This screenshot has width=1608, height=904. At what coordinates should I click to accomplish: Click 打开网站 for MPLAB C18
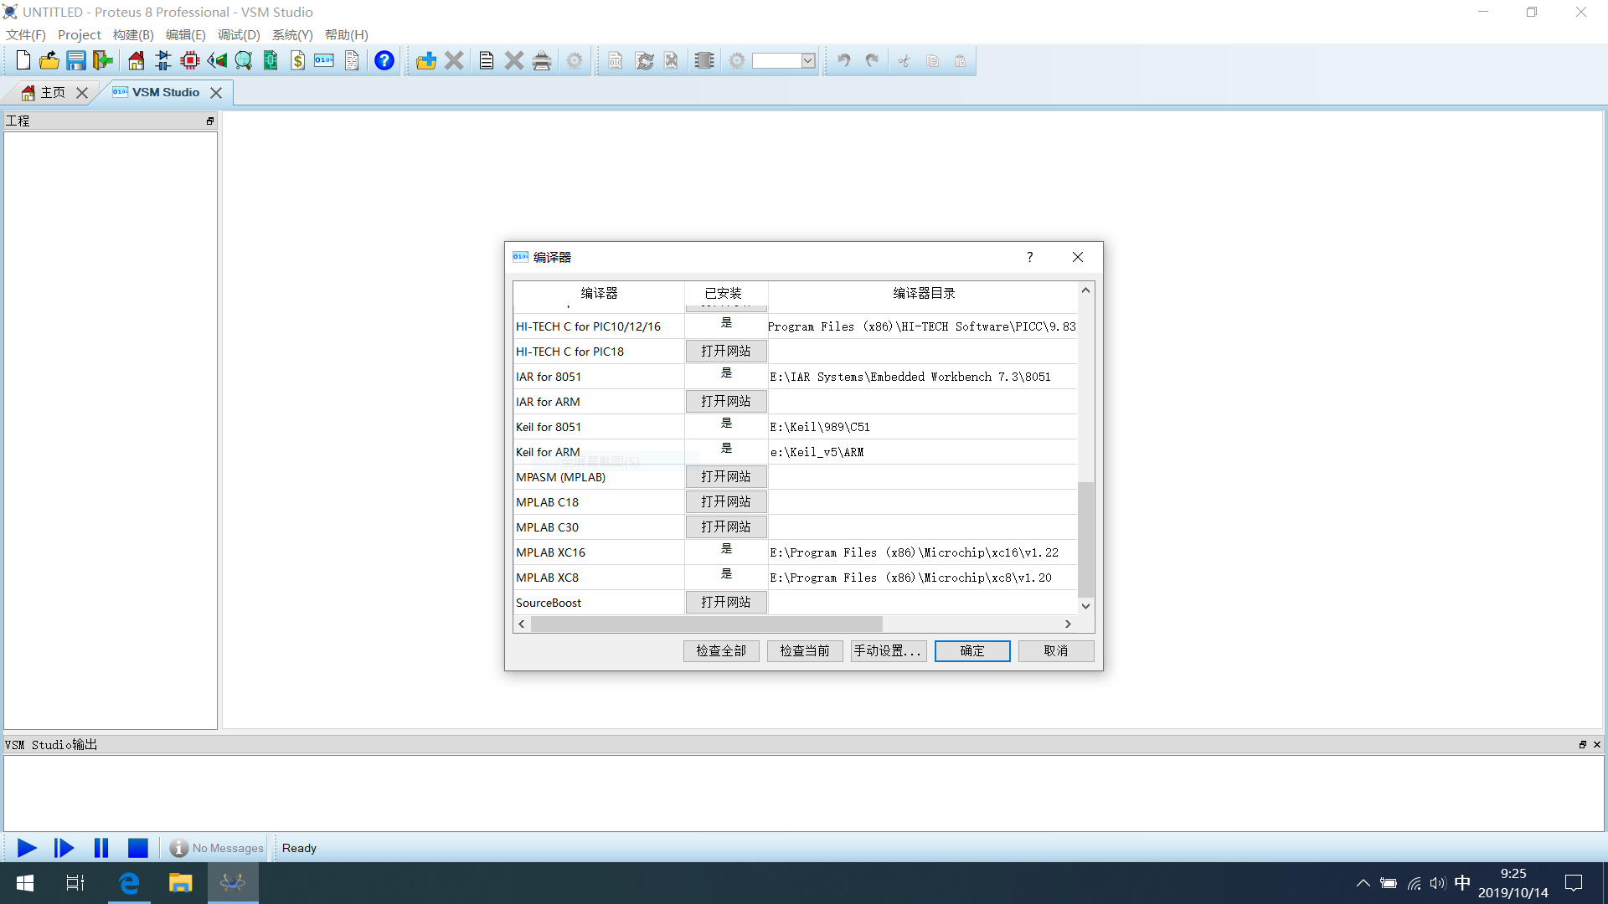726,501
